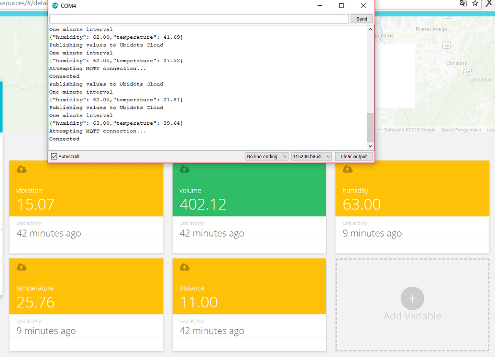Viewport: 495px width, 357px height.
Task: Close the COM4 serial monitor window
Action: click(x=363, y=6)
